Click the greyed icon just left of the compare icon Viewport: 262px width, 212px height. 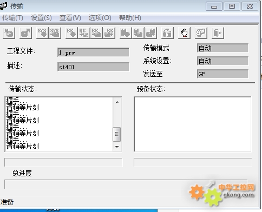[x=150, y=33]
